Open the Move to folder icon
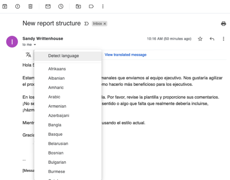Viewport: 230px width, 180px height. coord(78,6)
